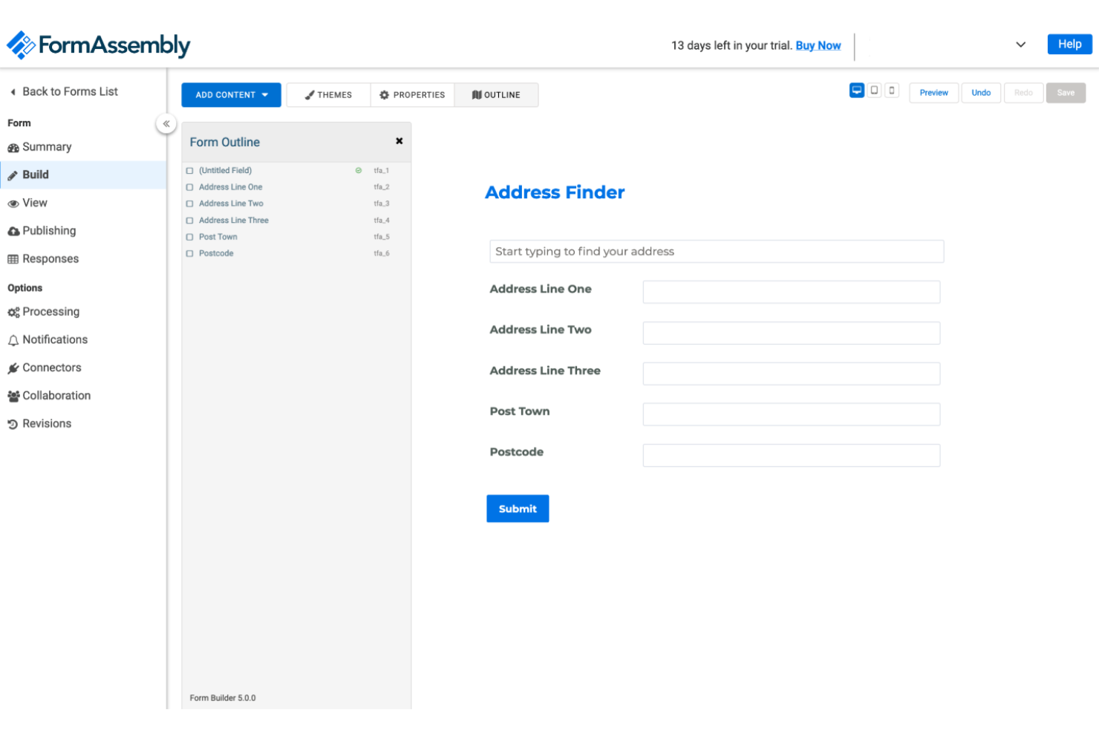
Task: Open the Responses section
Action: click(13, 258)
